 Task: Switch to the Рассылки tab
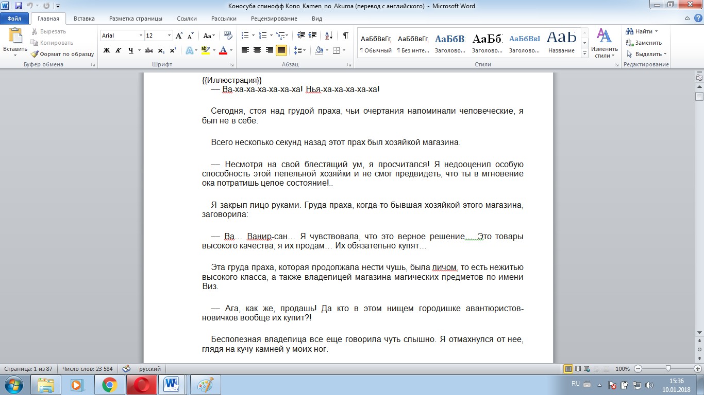[224, 19]
